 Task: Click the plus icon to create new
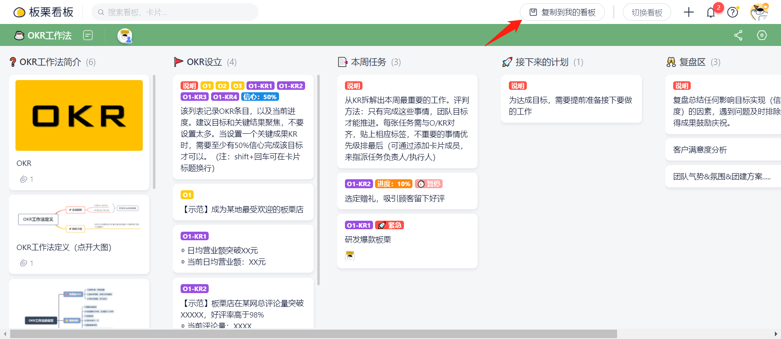tap(689, 12)
